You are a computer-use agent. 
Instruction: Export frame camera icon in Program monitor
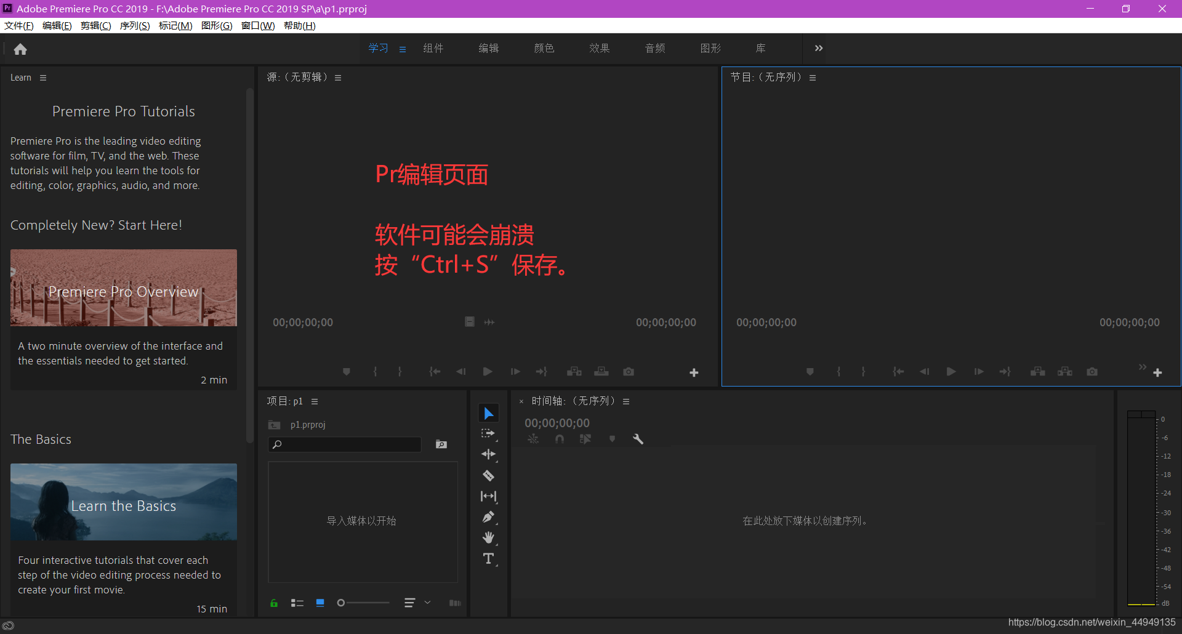coord(1092,372)
